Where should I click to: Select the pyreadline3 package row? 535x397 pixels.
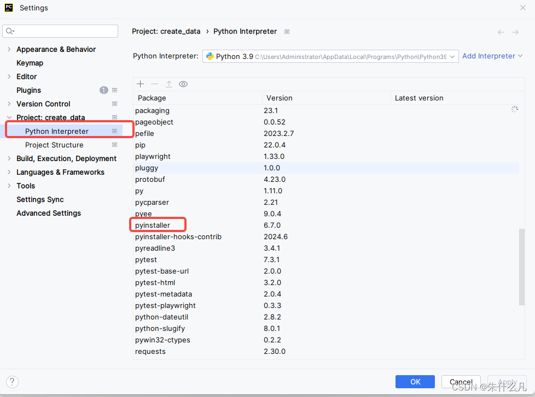(x=326, y=248)
